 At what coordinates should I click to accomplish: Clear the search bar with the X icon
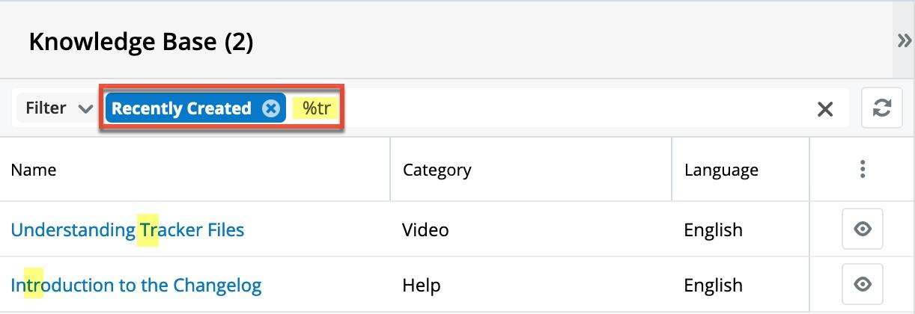click(x=825, y=109)
